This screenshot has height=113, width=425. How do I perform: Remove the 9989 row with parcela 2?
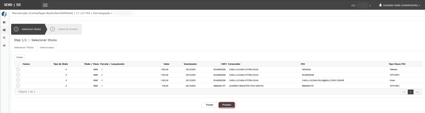pyautogui.click(x=18, y=75)
